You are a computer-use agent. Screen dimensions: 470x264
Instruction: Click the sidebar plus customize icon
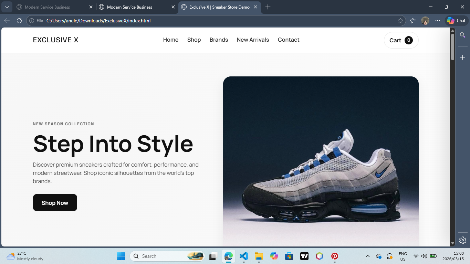pos(463,57)
